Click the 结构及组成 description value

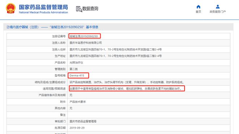[x=127, y=82]
